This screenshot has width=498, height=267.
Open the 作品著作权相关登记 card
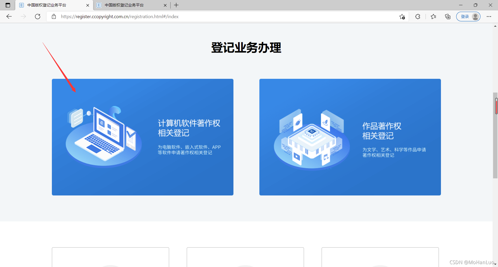point(350,137)
